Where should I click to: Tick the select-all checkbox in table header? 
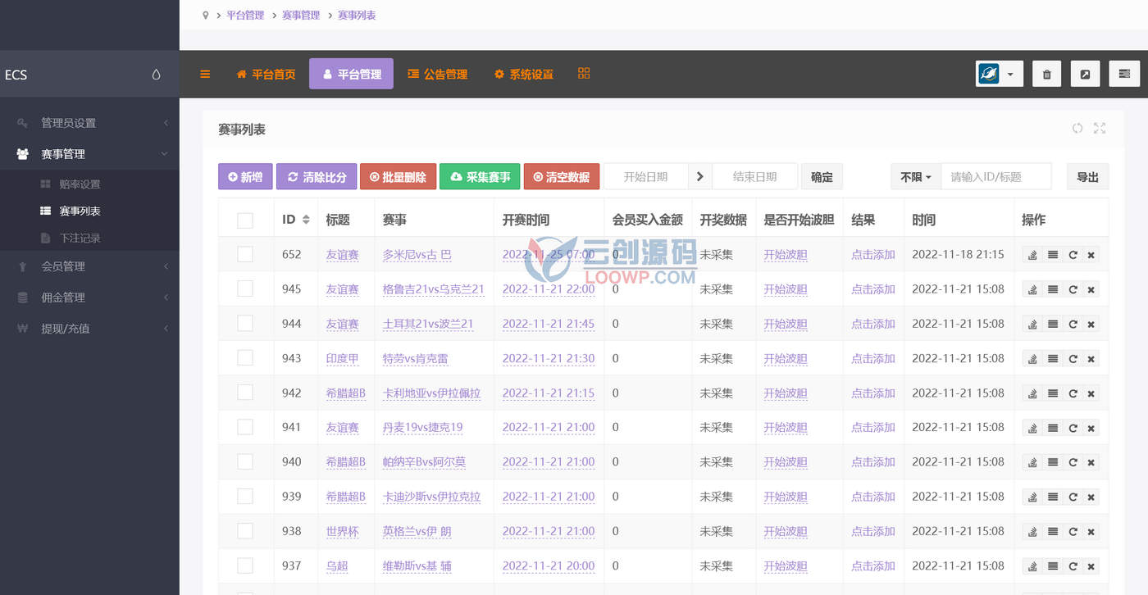(x=245, y=220)
